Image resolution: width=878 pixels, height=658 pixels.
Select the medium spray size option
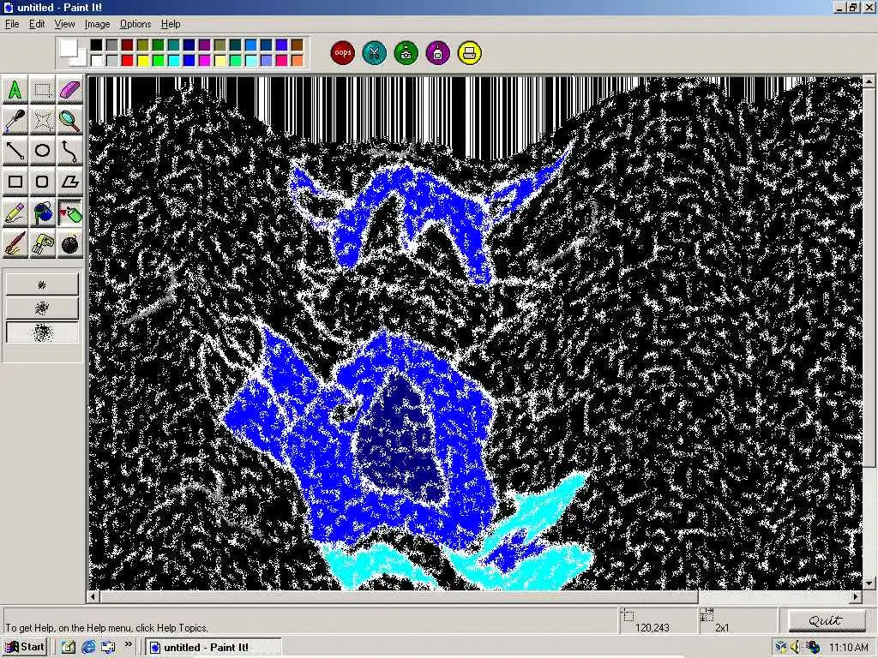(x=42, y=308)
